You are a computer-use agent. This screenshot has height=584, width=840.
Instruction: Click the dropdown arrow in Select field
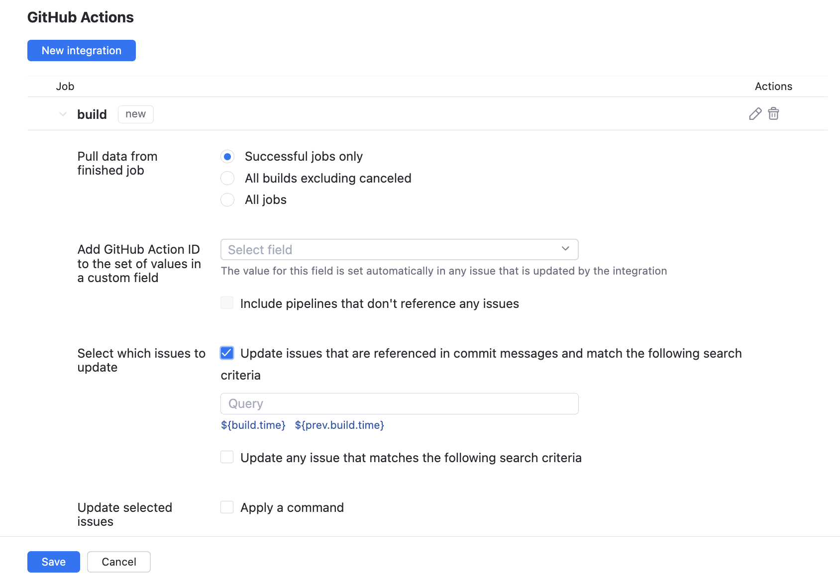[x=565, y=249]
